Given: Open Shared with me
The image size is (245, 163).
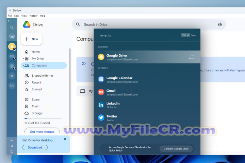Looking at the screenshot, I should pyautogui.click(x=44, y=76).
